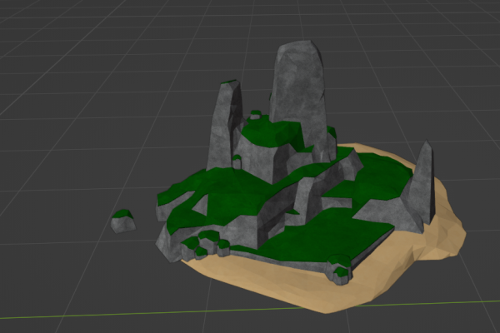Image resolution: width=500 pixels, height=333 pixels.
Task: Select the thin rock pillar with grassy tip
Action: click(223, 127)
